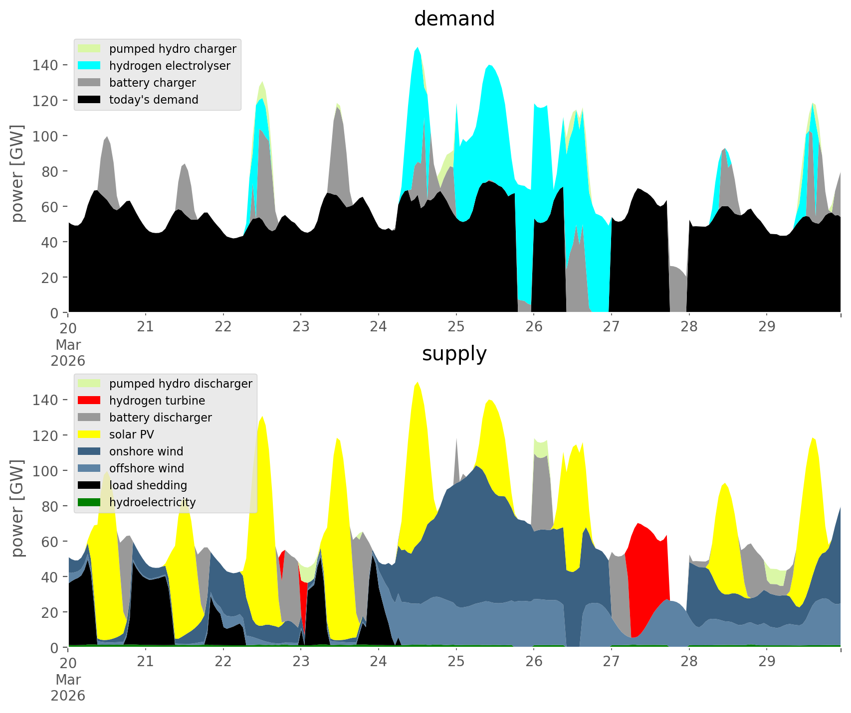The image size is (851, 713).
Task: Click the green hydroelectricity legend swatch
Action: click(x=89, y=502)
